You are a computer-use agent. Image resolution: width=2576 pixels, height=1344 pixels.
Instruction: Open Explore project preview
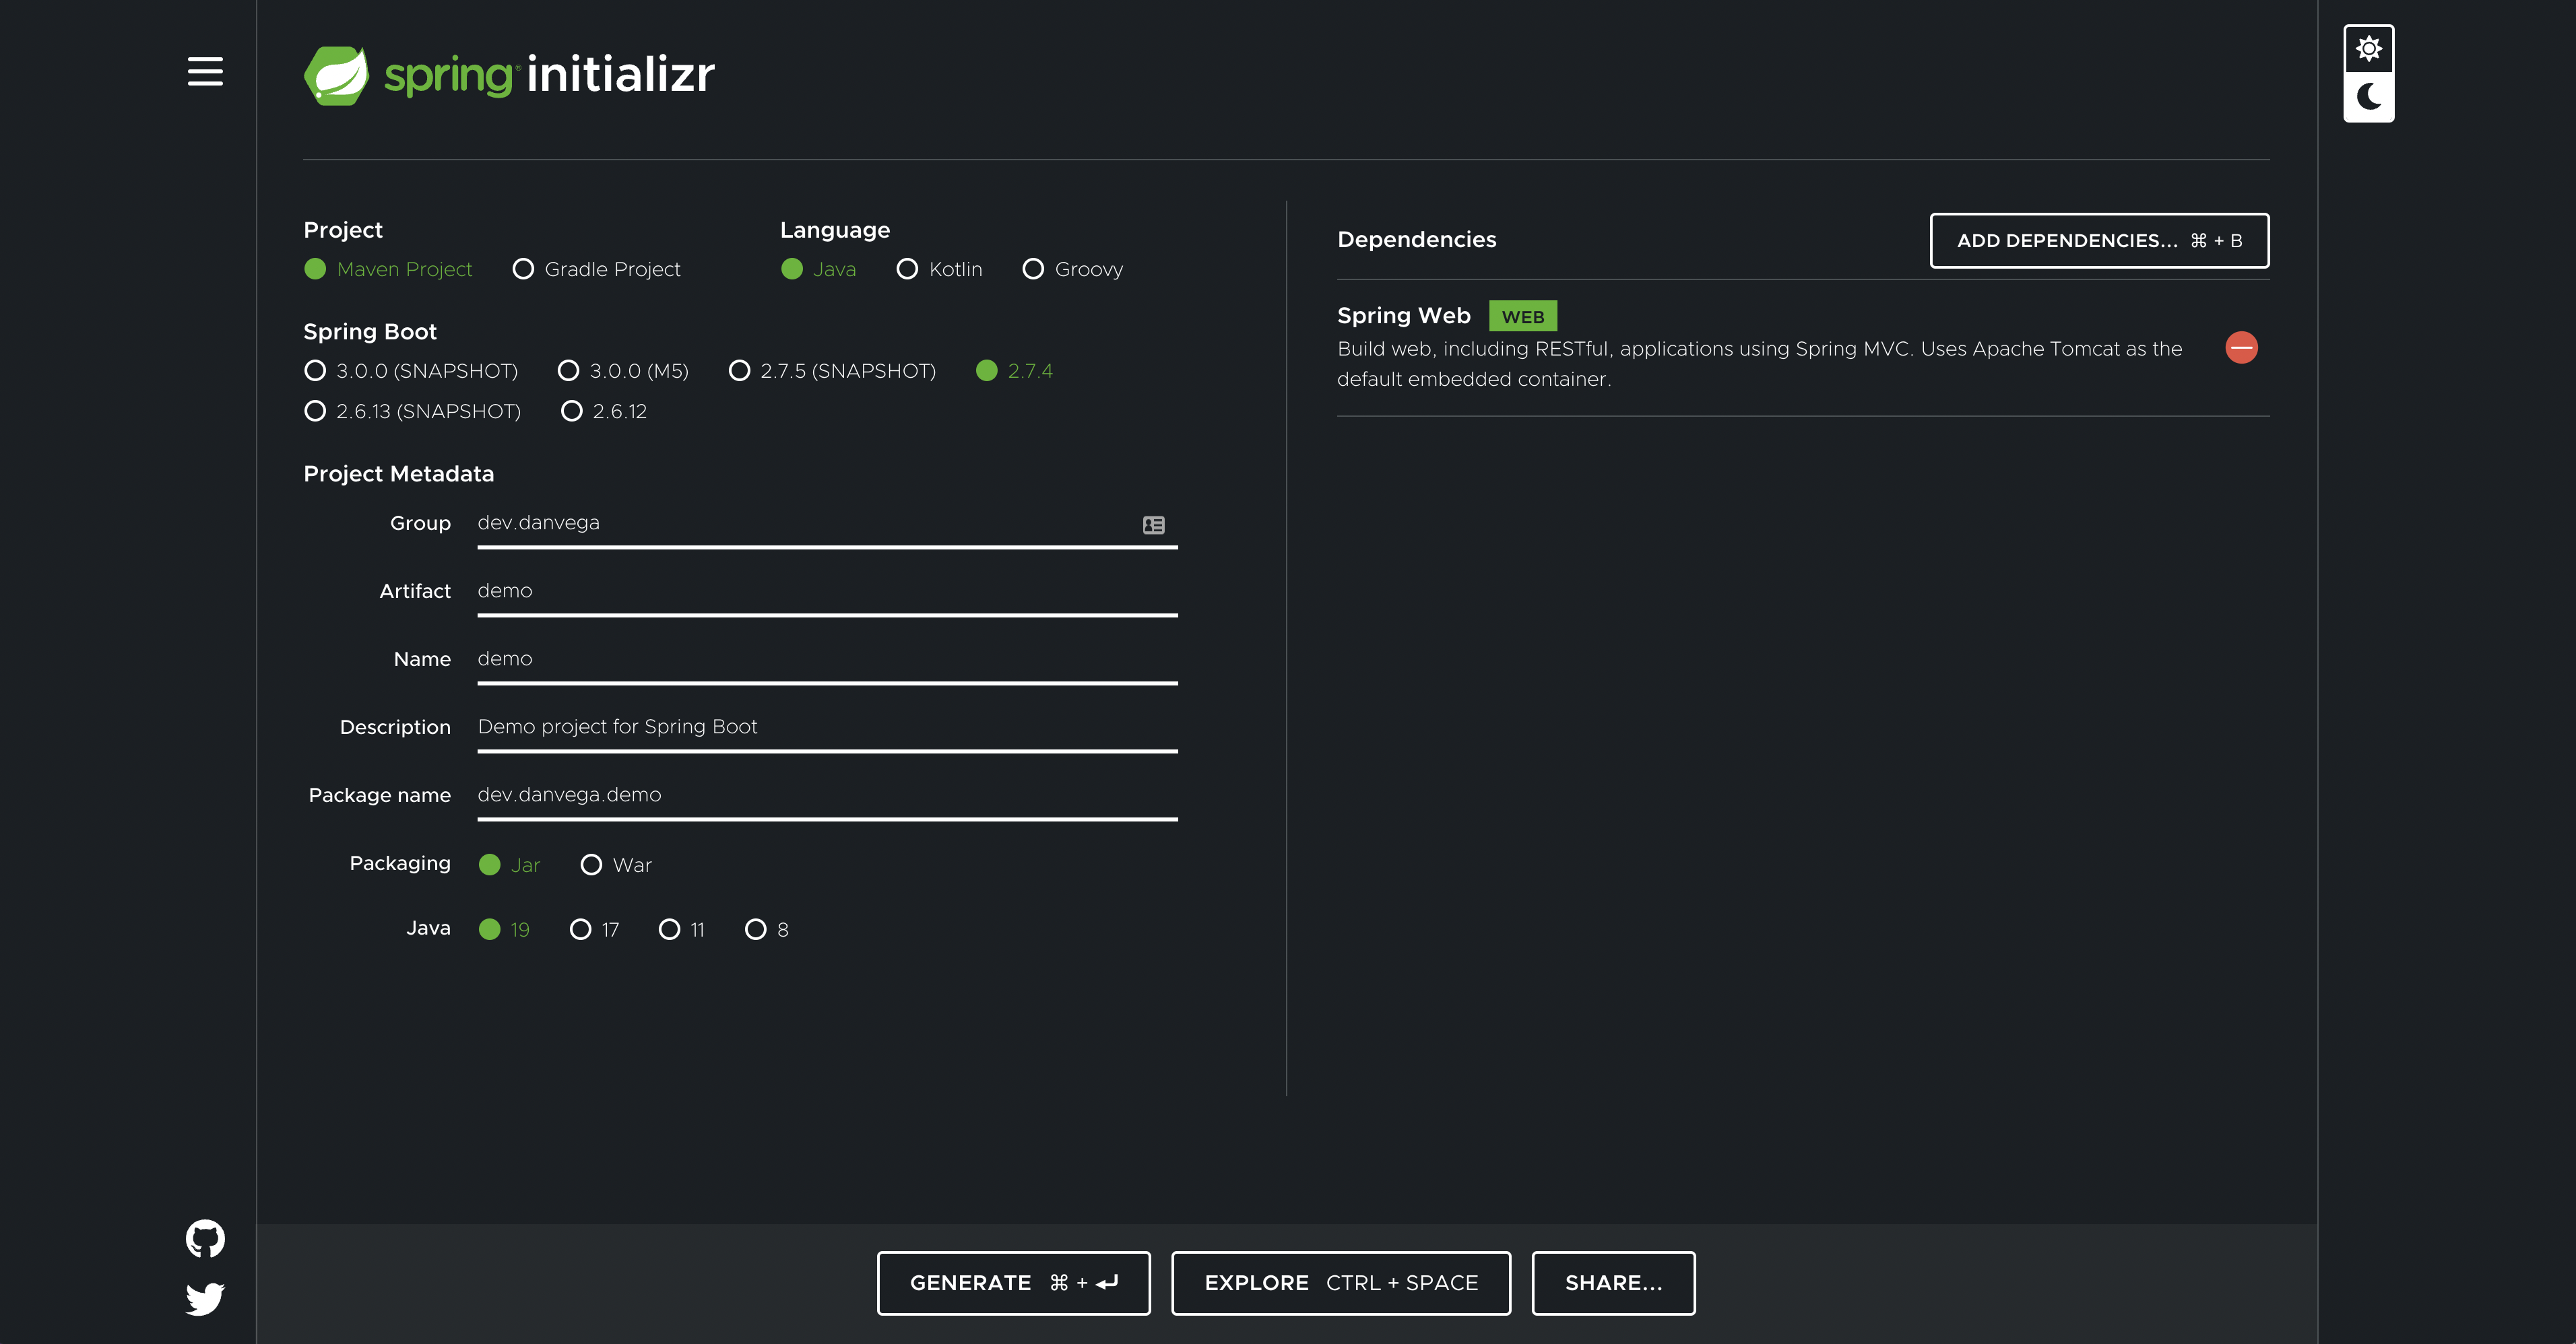pyautogui.click(x=1340, y=1282)
